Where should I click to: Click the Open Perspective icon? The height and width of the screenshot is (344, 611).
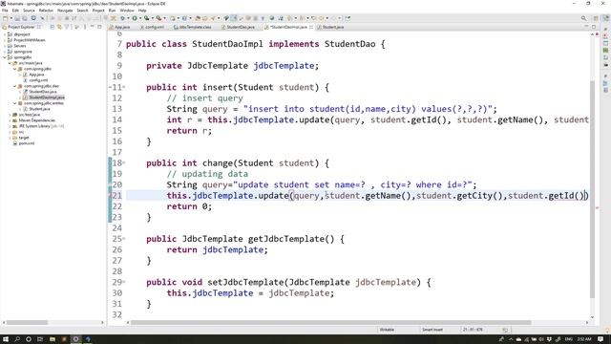coord(596,18)
